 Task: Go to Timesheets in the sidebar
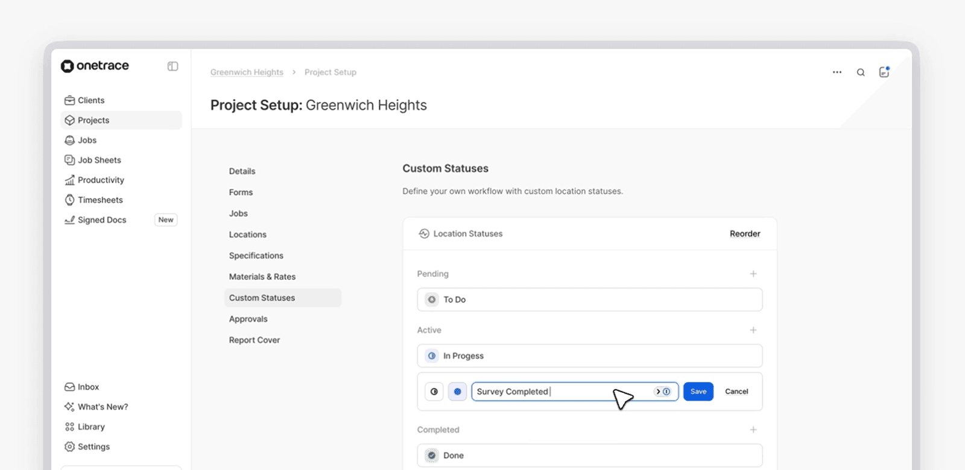click(100, 200)
